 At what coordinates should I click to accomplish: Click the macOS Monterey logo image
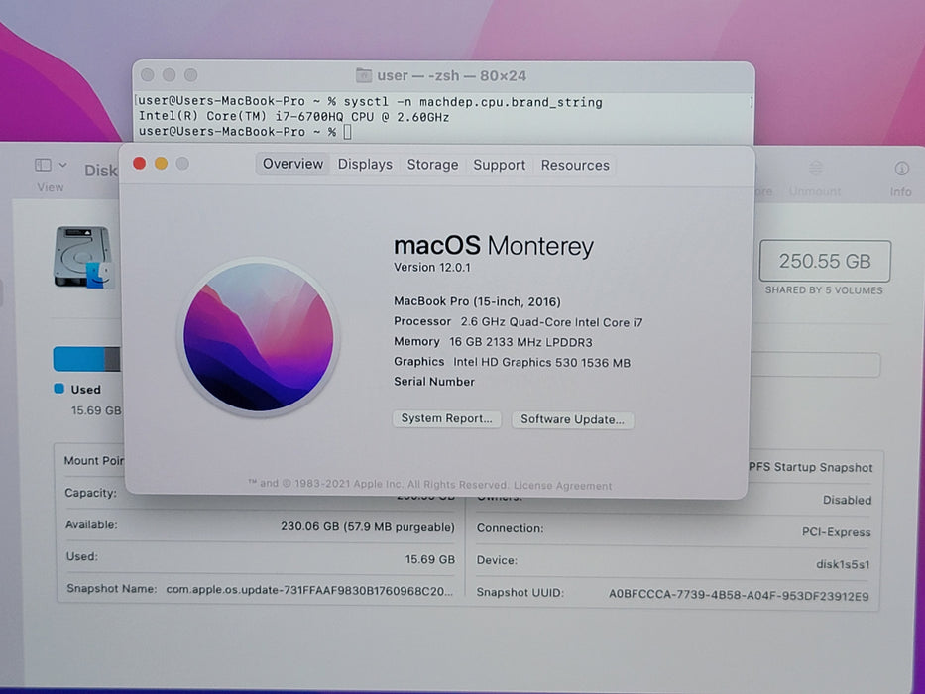(x=259, y=337)
